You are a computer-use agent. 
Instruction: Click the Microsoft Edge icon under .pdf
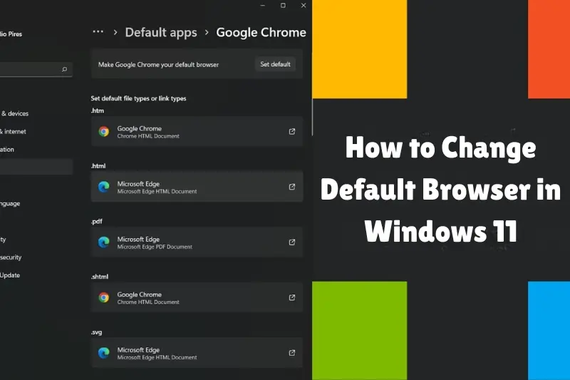(104, 242)
